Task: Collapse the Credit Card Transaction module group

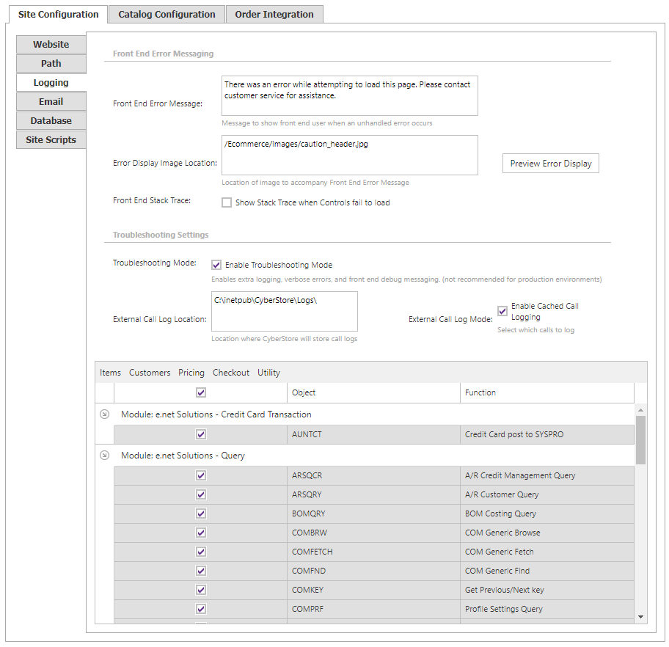Action: (x=104, y=414)
